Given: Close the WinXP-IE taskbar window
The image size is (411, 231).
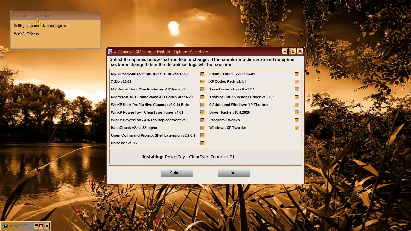Looking at the screenshot, I should click(x=47, y=226).
